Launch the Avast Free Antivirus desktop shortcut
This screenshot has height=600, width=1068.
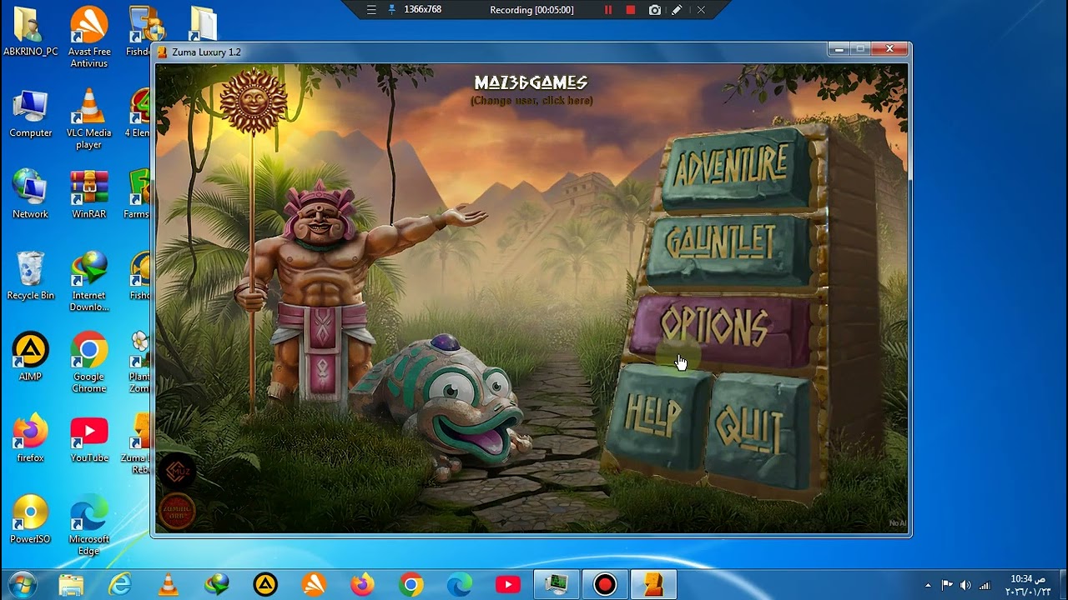(89, 37)
